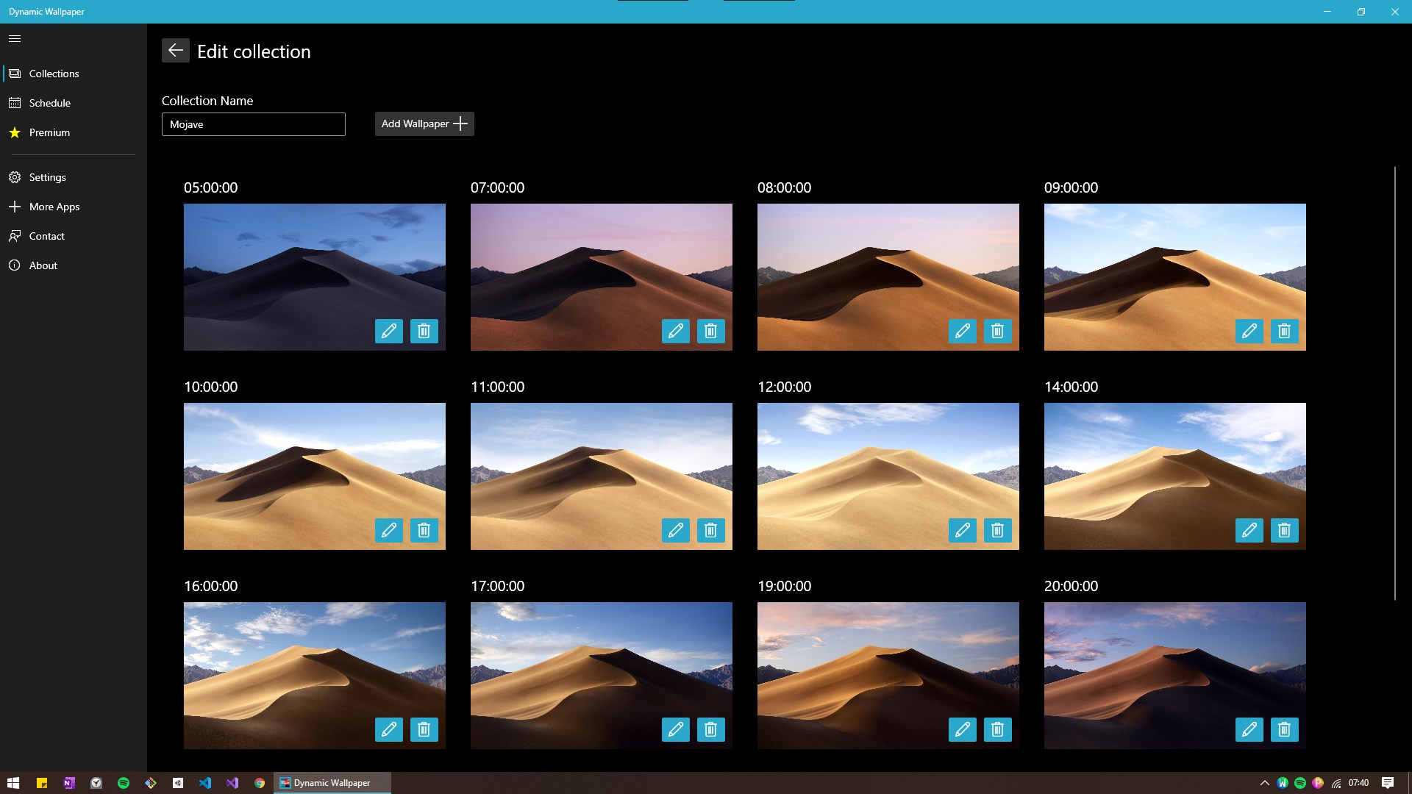Open Settings from the sidebar
The image size is (1412, 794).
[x=47, y=177]
